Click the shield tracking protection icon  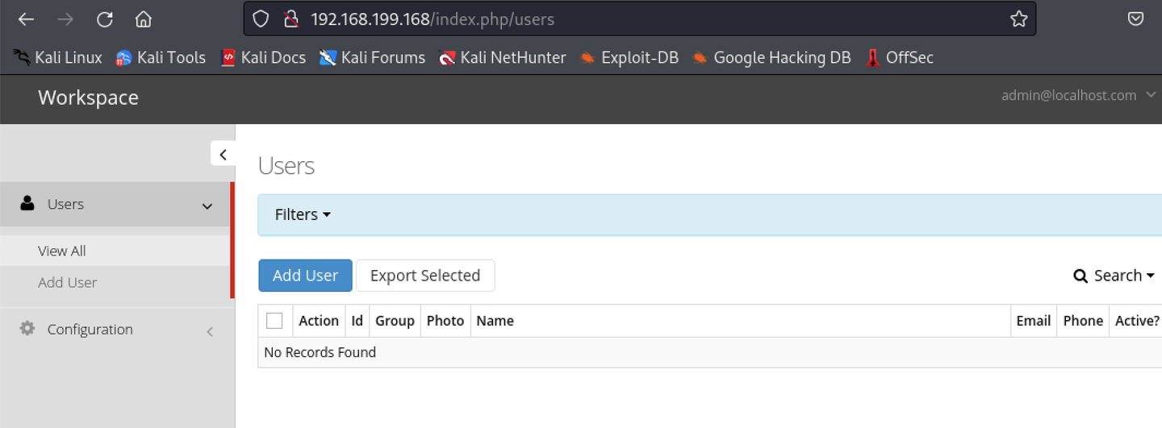point(261,19)
